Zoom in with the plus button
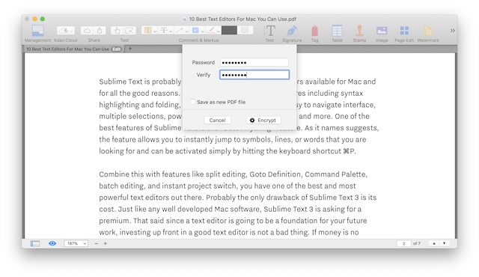 pos(106,243)
